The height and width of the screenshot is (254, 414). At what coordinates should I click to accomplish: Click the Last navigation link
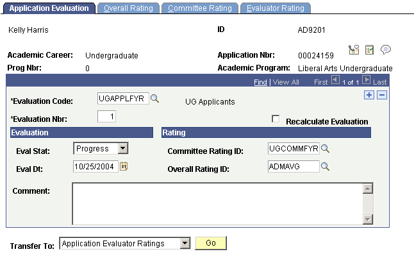(x=379, y=82)
